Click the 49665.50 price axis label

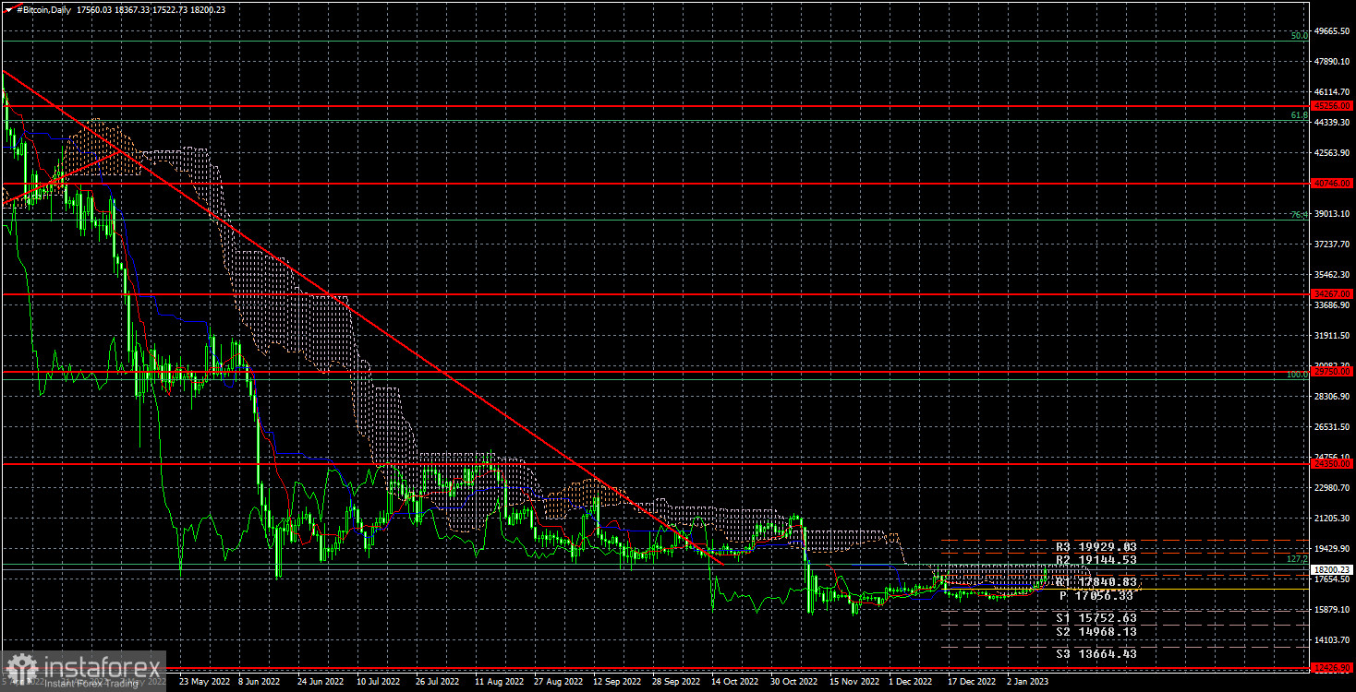(1332, 31)
